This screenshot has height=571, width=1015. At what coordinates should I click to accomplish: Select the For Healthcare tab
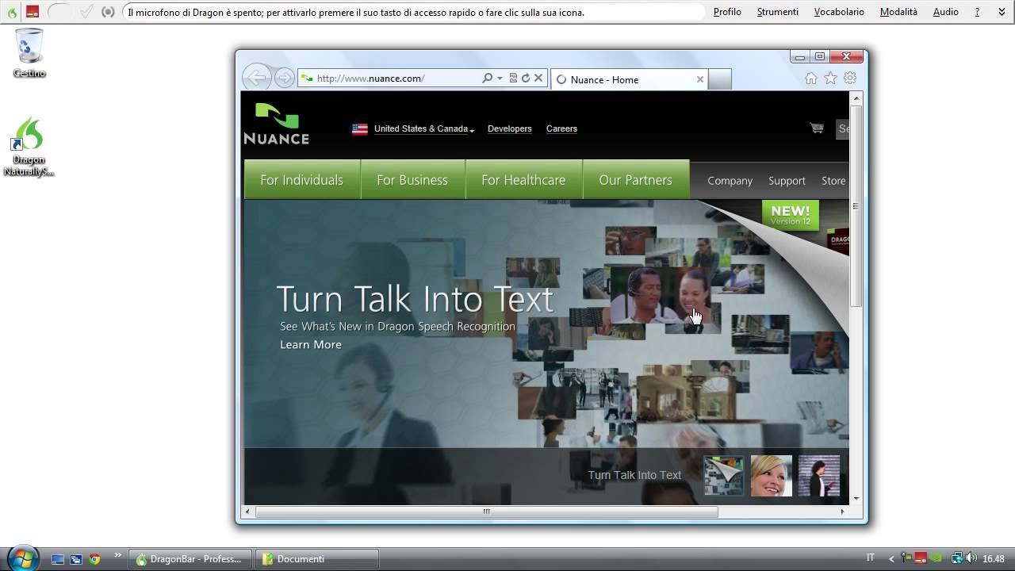pos(523,180)
